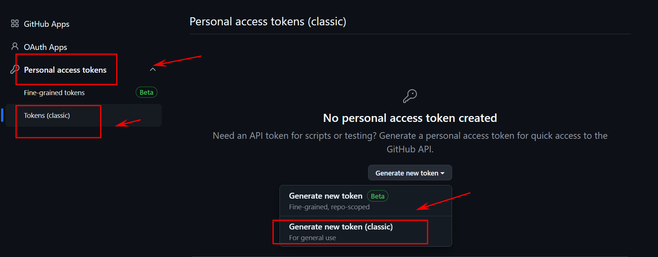Click the caret on Generate new token button
Viewport: 658px width, 257px height.
(442, 173)
